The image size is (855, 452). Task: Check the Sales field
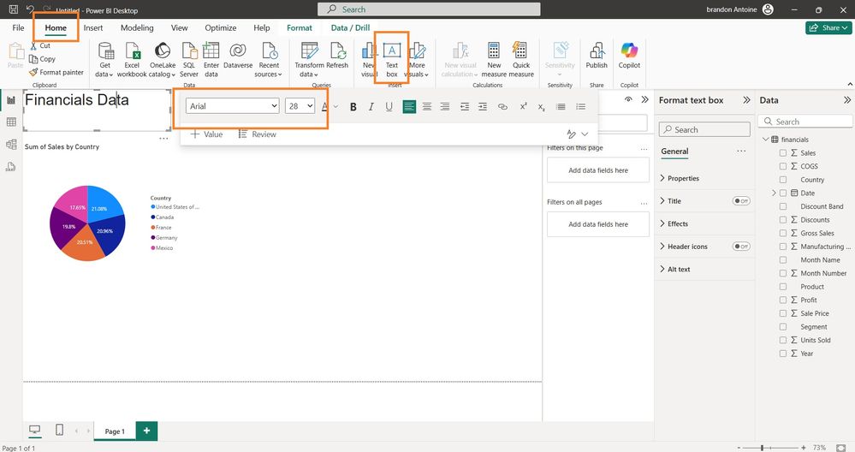click(783, 153)
